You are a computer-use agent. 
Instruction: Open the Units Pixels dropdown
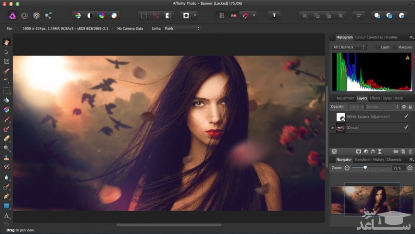pyautogui.click(x=182, y=29)
